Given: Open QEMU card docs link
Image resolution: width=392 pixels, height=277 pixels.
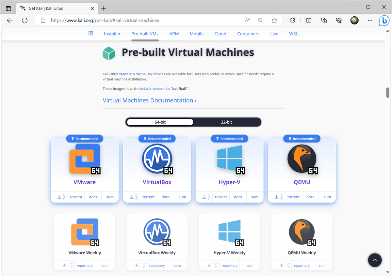Looking at the screenshot, I should [311, 197].
